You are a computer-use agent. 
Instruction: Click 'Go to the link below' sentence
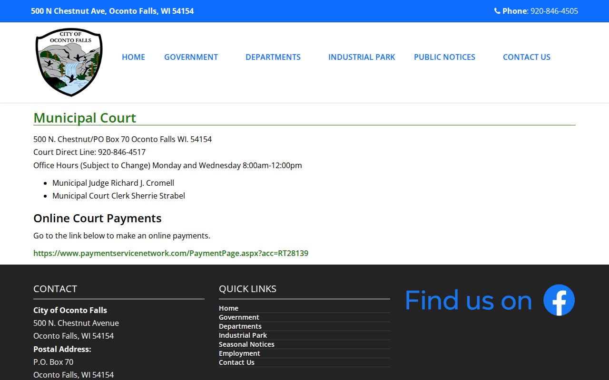(x=122, y=236)
